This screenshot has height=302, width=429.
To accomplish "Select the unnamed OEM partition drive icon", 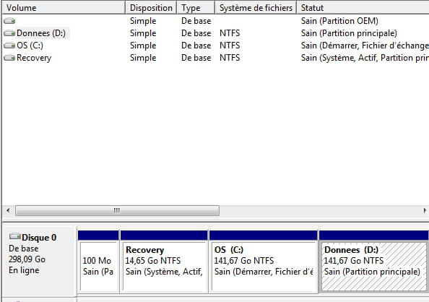I will [x=9, y=21].
